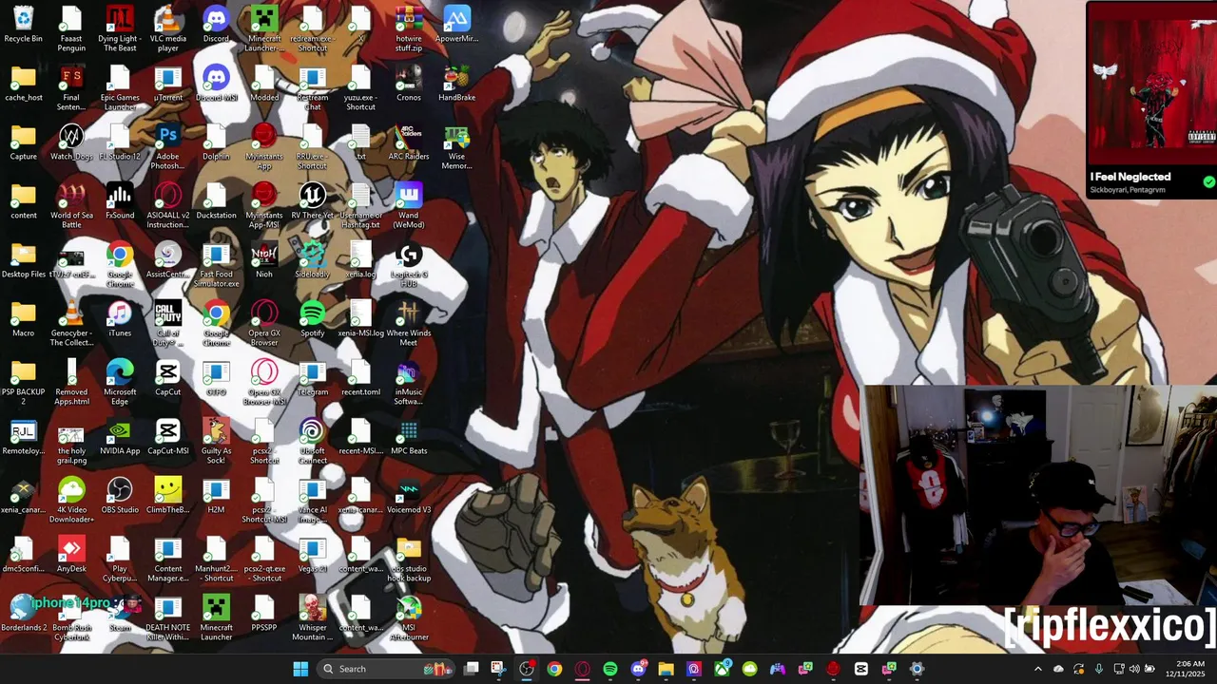Open Spotify on taskbar
Screen dimensions: 1217x684
pos(610,669)
